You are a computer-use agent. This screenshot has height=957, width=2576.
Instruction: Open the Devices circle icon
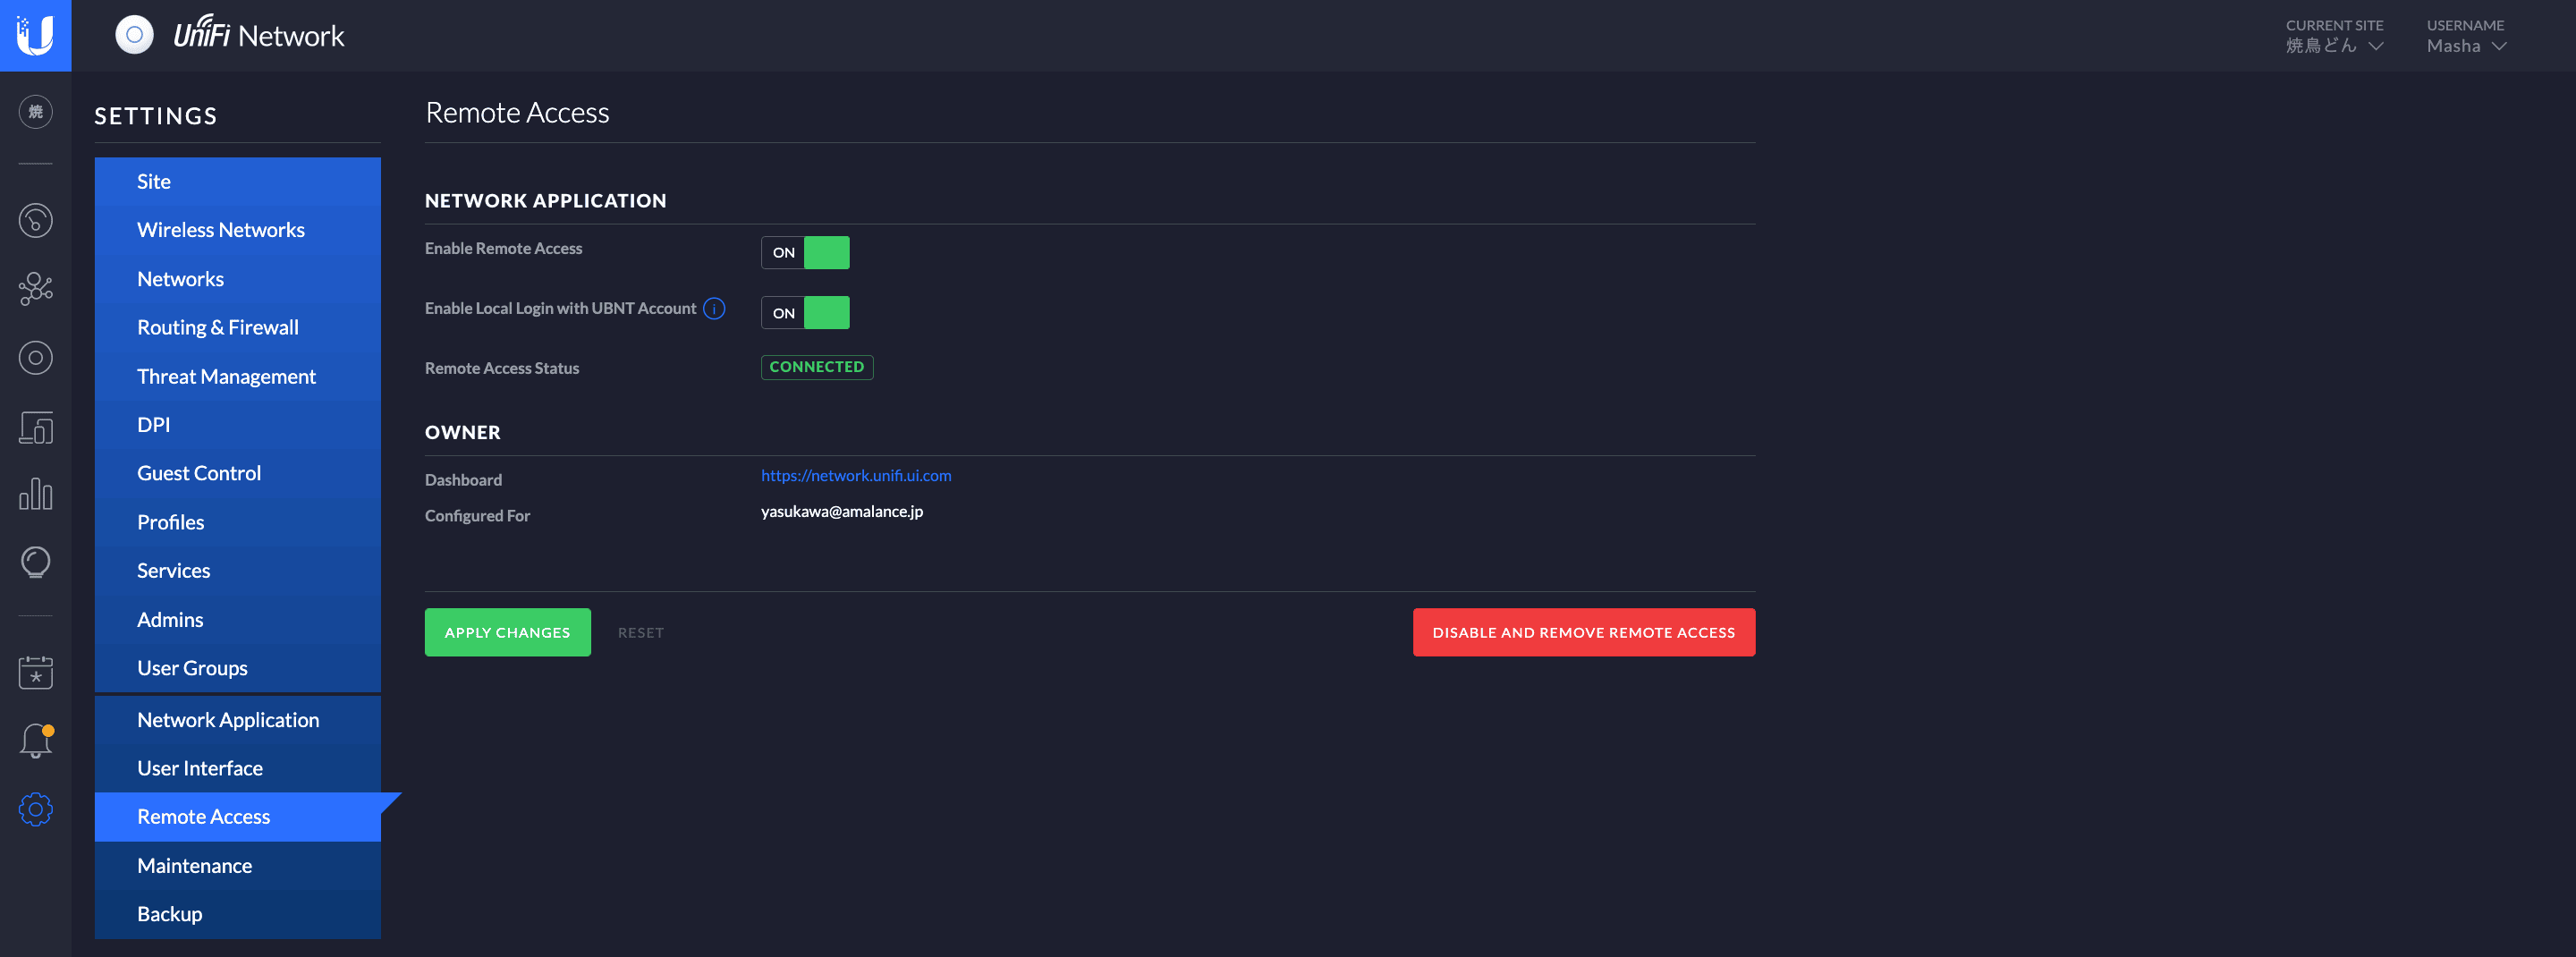pos(36,357)
